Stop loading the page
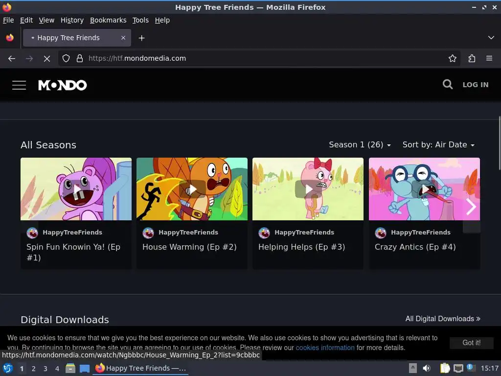 click(46, 59)
